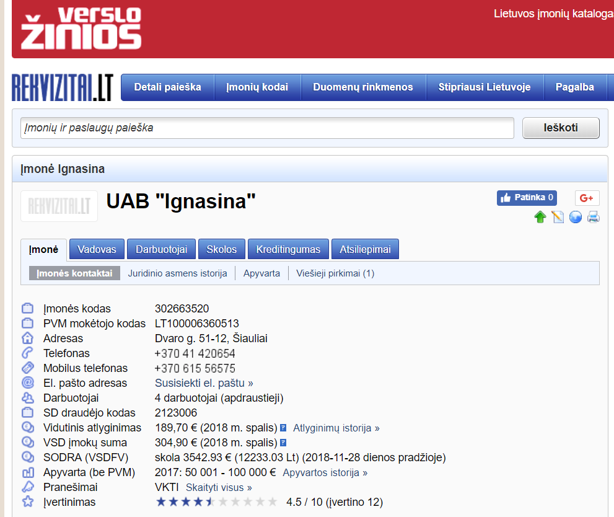Open help mark beside Vidutinis atlyginimas
614x517 pixels.
[283, 428]
